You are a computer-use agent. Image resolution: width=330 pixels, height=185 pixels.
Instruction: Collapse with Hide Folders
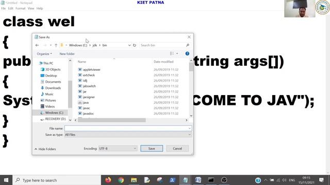(45, 149)
